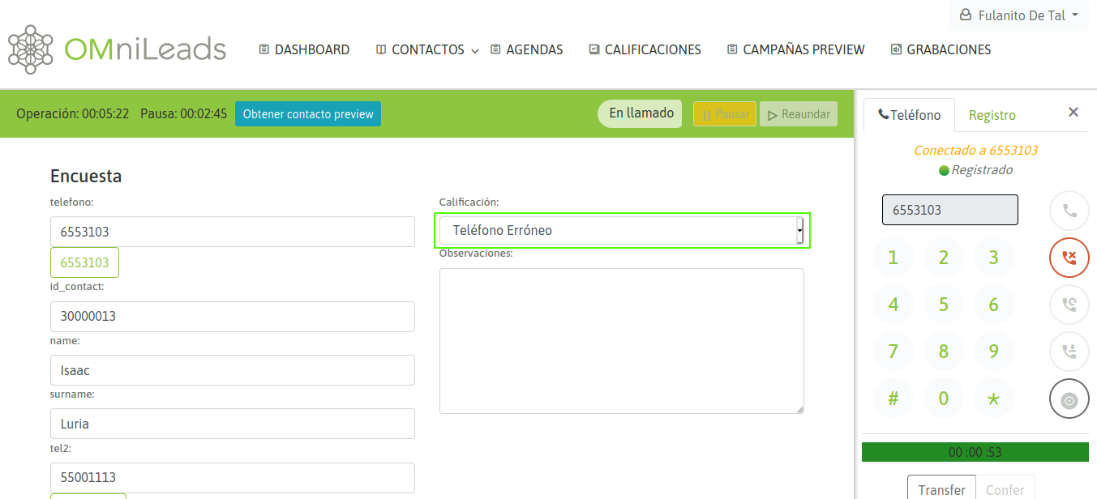Click the Transfer button

(941, 489)
